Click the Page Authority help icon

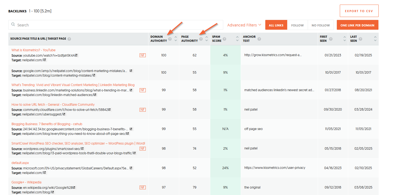click(201, 39)
